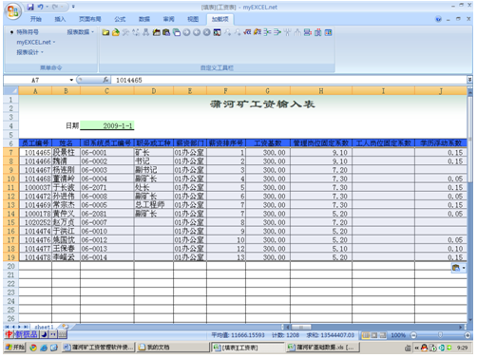
Task: Select column H header
Action: click(321, 91)
